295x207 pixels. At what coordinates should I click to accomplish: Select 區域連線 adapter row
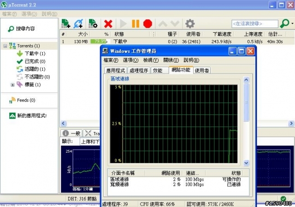(x=178, y=179)
